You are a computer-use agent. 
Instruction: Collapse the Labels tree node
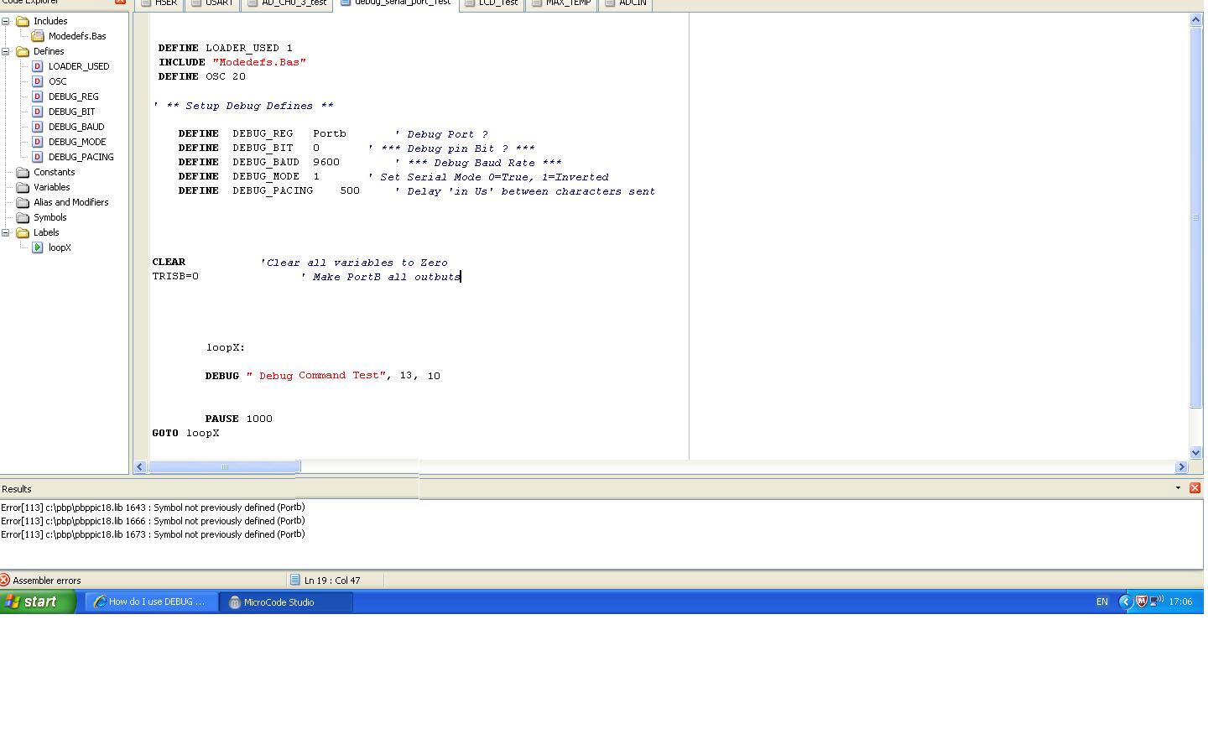click(6, 232)
